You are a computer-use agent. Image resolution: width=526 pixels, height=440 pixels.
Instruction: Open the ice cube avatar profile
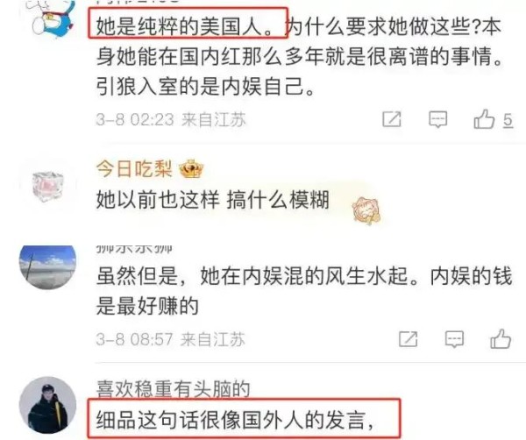point(48,186)
